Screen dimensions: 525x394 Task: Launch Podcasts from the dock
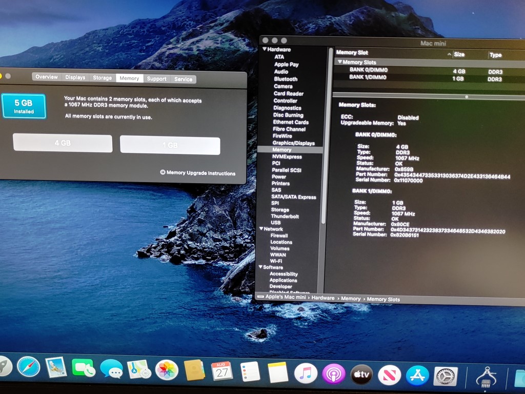click(x=333, y=374)
